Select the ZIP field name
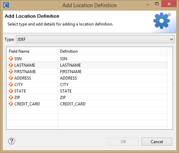179x153 pixels. (x=17, y=98)
